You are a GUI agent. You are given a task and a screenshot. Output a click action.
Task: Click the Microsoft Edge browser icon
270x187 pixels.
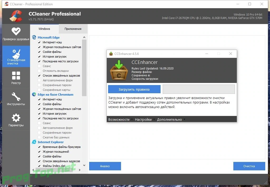(34, 37)
